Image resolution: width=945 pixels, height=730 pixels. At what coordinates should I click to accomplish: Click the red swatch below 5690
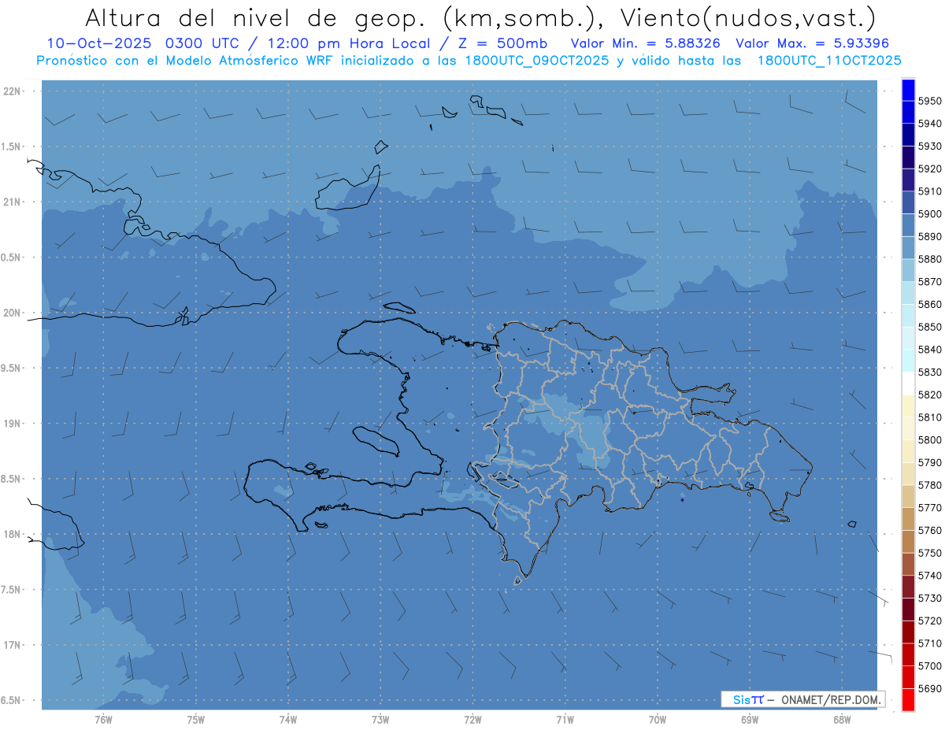point(908,699)
